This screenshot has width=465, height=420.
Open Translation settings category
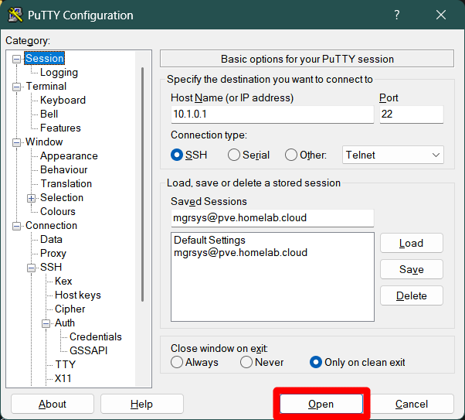click(66, 183)
